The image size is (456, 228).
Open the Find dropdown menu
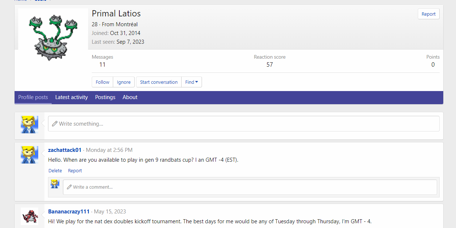click(191, 82)
